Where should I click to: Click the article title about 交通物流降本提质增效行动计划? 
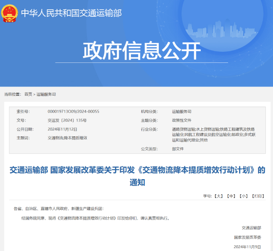(x=138, y=176)
